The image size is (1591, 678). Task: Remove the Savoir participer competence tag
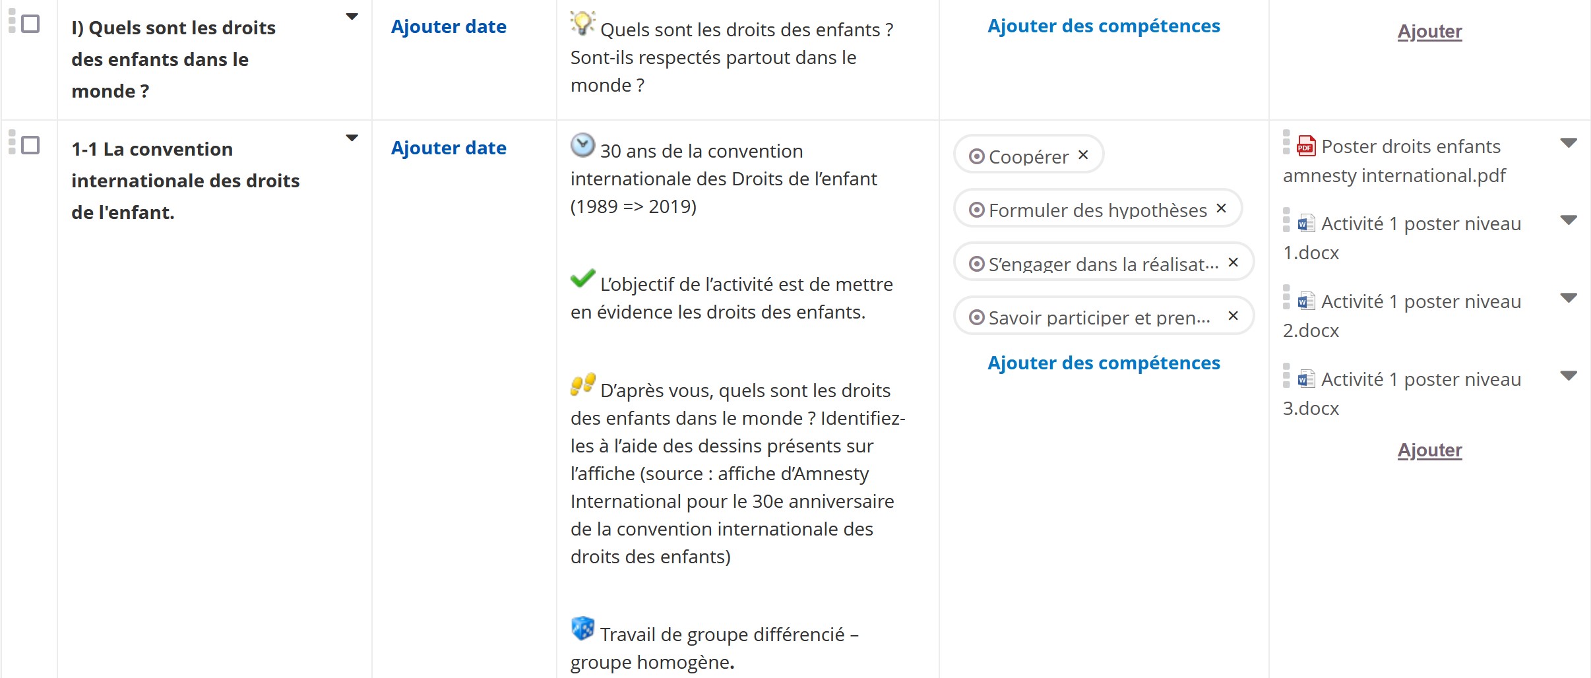coord(1233,316)
